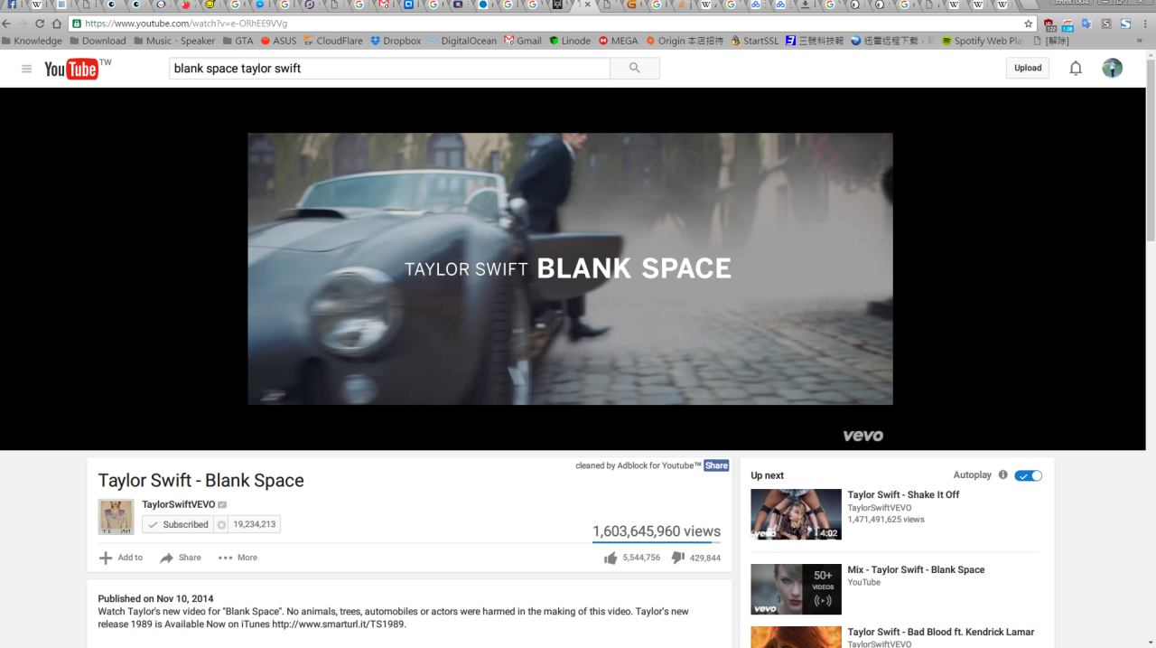The height and width of the screenshot is (648, 1156).
Task: Click the browser forward arrow
Action: (23, 23)
